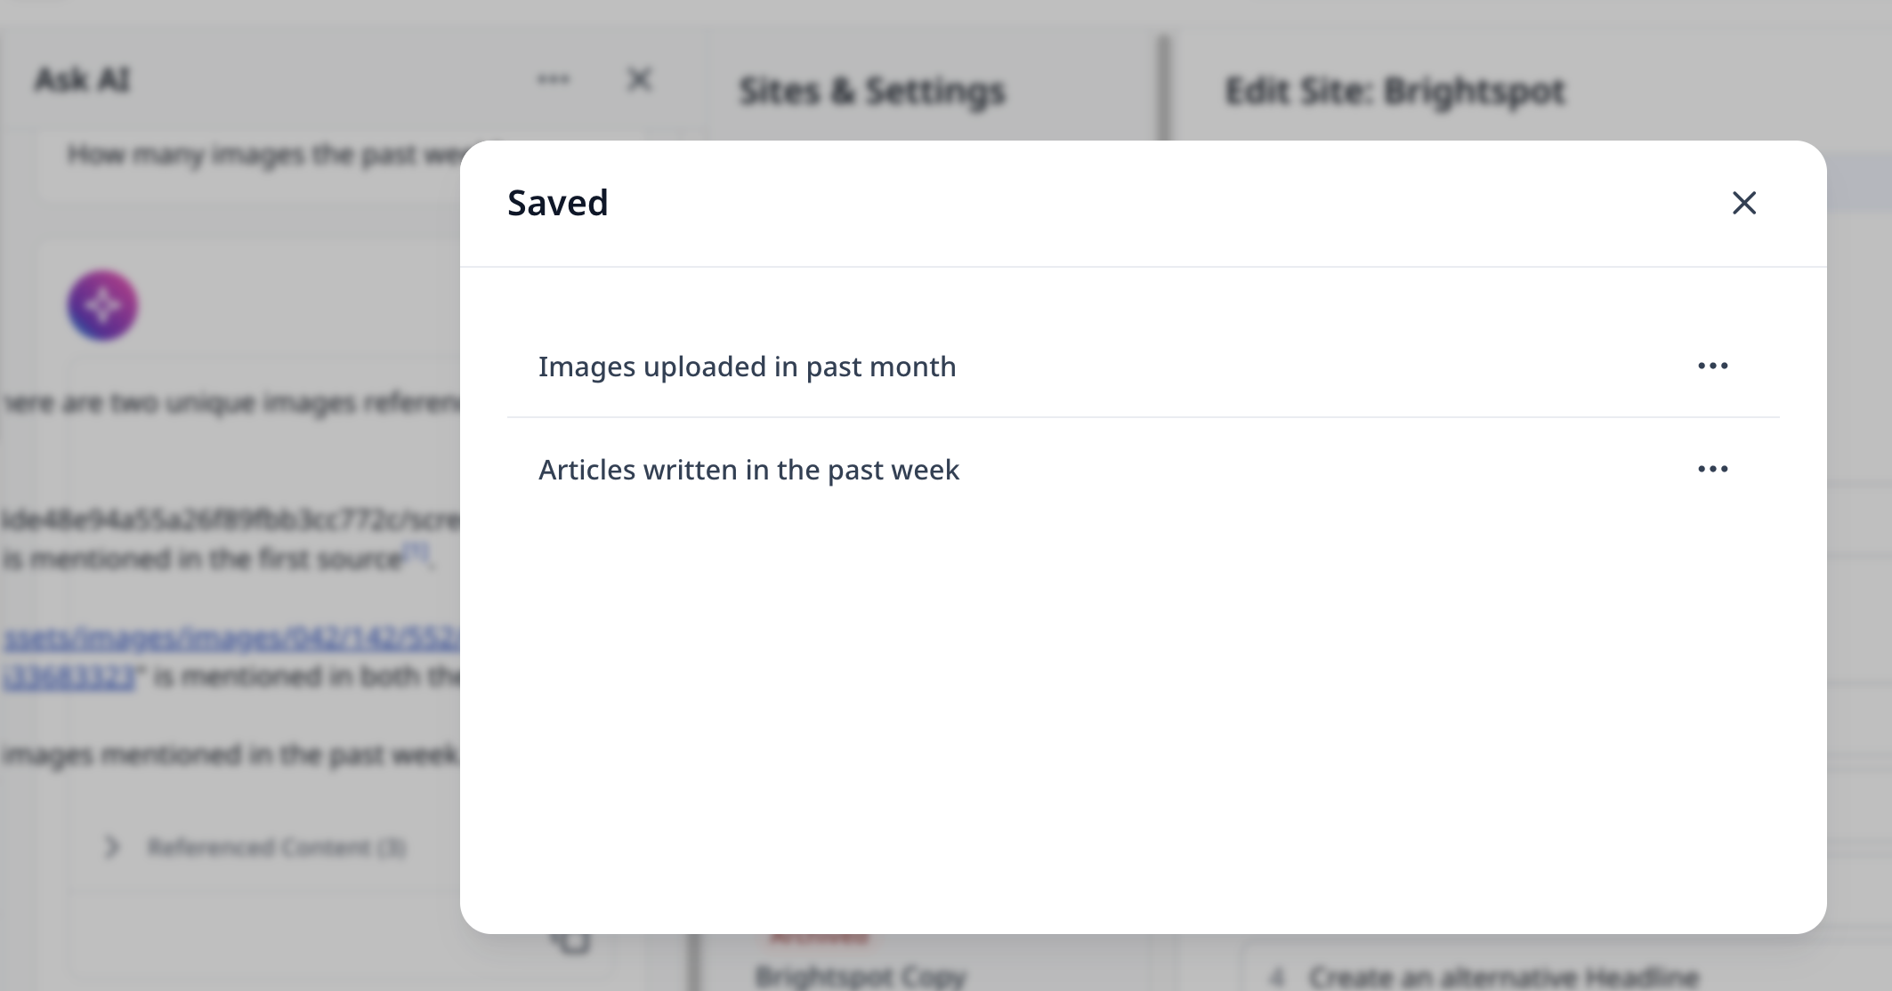Open options menu for Images uploaded in past month

[x=1712, y=366]
